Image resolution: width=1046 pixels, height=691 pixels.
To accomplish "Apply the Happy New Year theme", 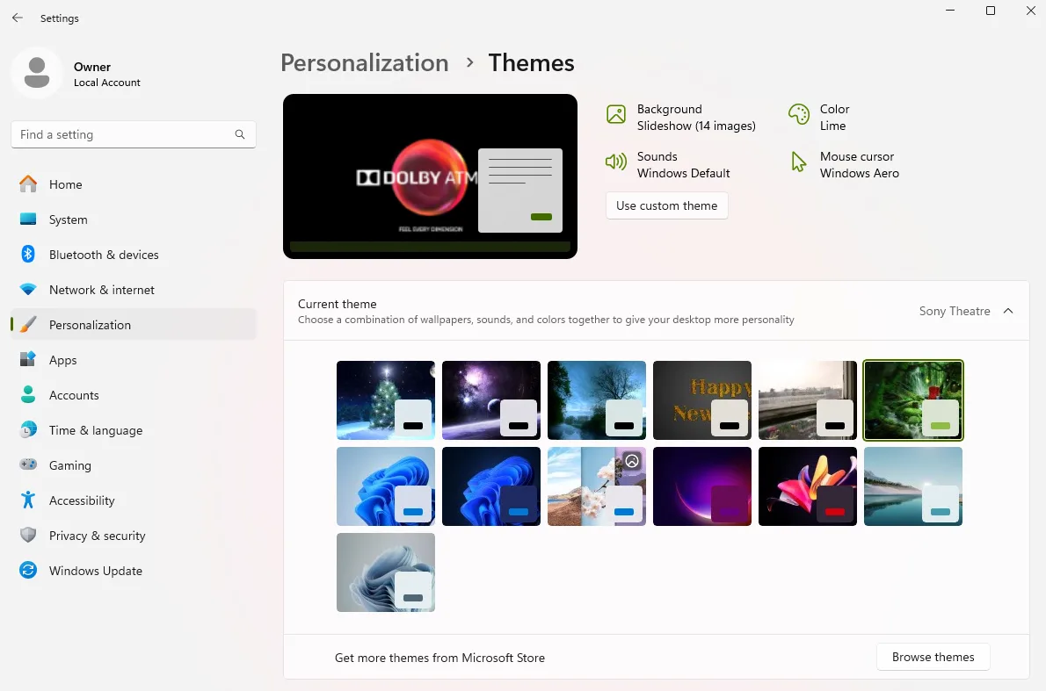I will click(x=701, y=399).
